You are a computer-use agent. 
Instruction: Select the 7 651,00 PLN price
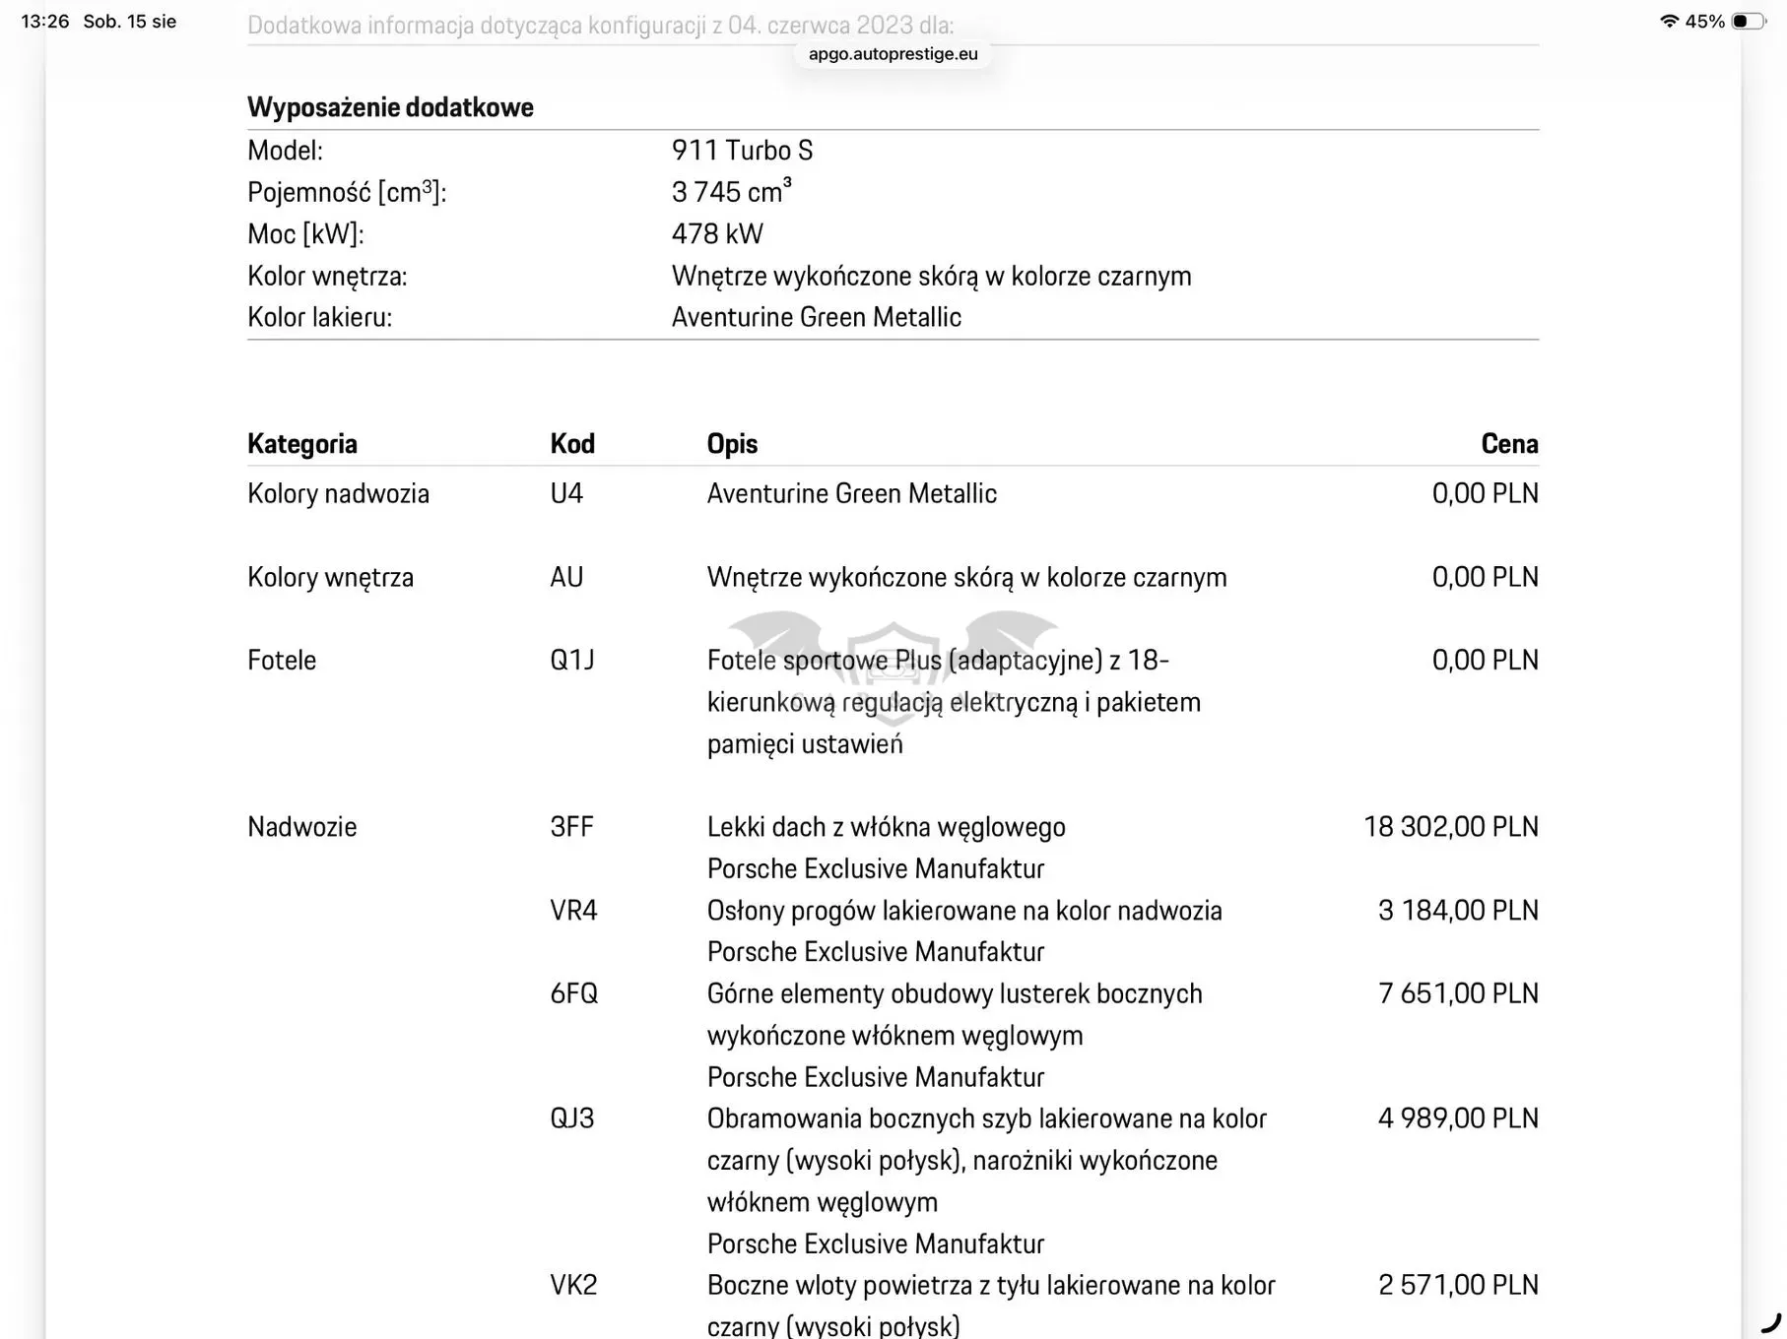tap(1459, 993)
